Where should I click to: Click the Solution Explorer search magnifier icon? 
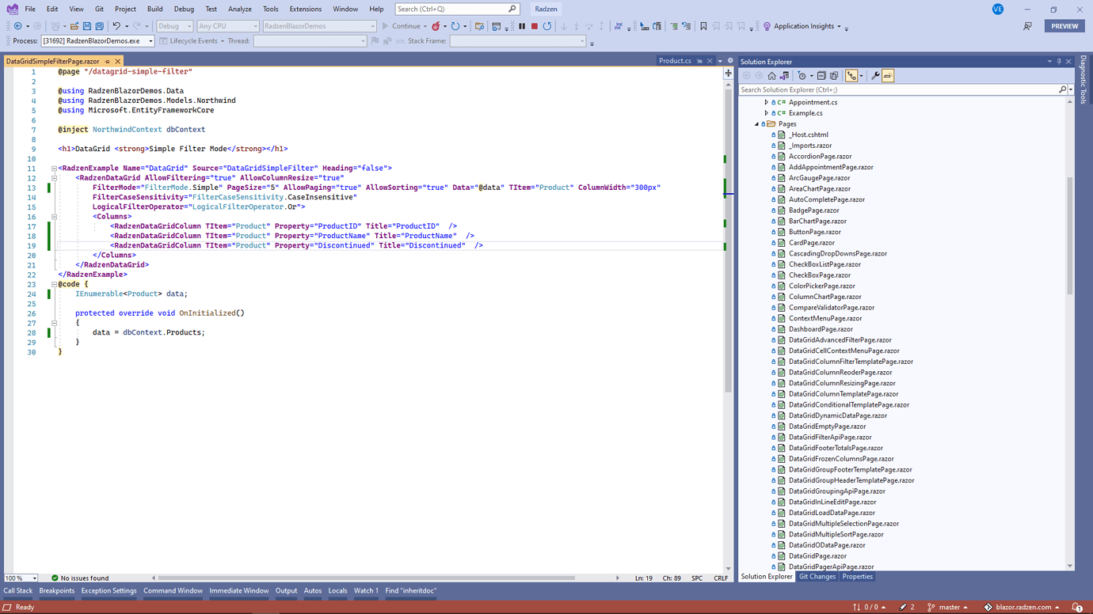pyautogui.click(x=1063, y=90)
